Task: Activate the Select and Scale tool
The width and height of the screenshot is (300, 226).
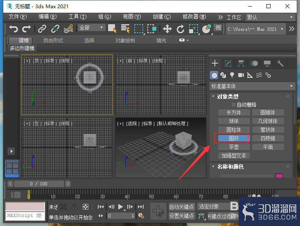Action: (x=194, y=29)
